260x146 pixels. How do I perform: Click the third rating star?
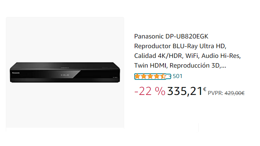click(x=151, y=76)
